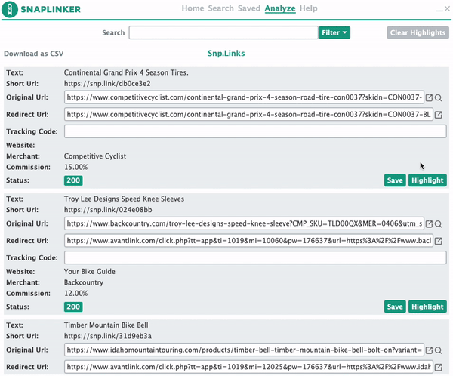
Task: Search the Original Url of Troy Lee Designs
Action: tap(438, 224)
